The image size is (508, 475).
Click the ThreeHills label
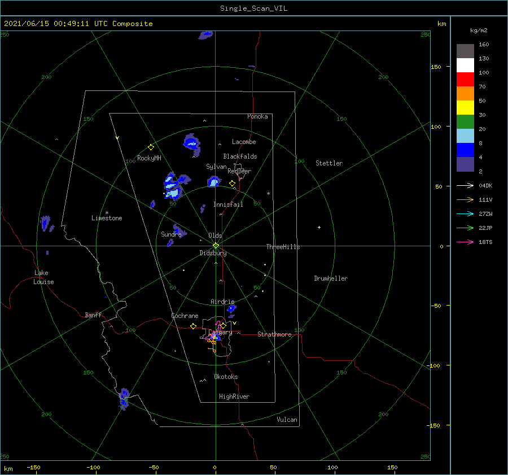click(283, 247)
